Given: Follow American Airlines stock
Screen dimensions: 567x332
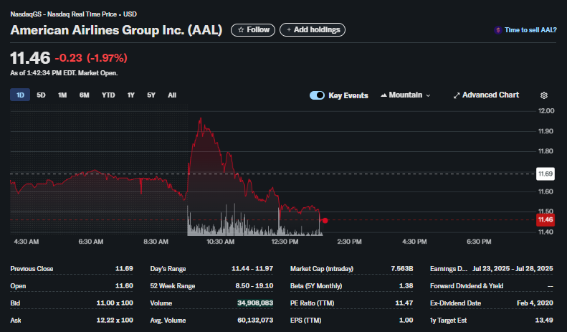Looking at the screenshot, I should [253, 29].
